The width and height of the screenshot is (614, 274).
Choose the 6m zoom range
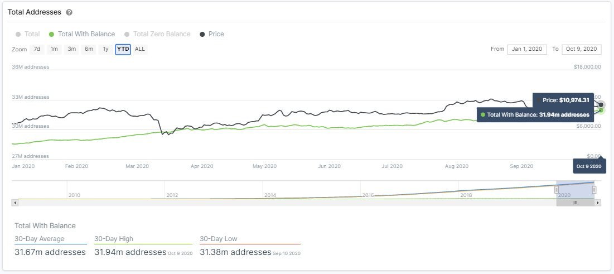click(x=89, y=49)
